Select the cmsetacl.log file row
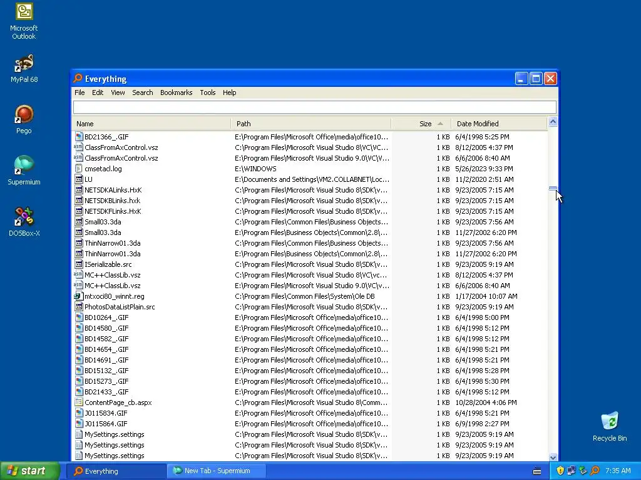 310,169
